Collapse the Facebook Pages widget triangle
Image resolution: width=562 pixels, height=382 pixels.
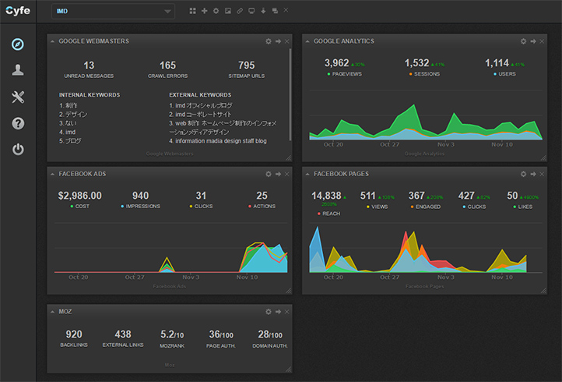click(x=307, y=174)
